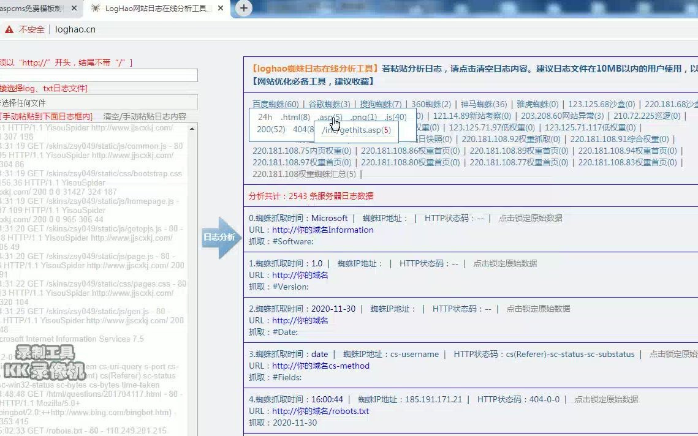Click 220.181.108.75内页权重(0) link
Viewport: 698px width, 436px height.
pos(302,151)
